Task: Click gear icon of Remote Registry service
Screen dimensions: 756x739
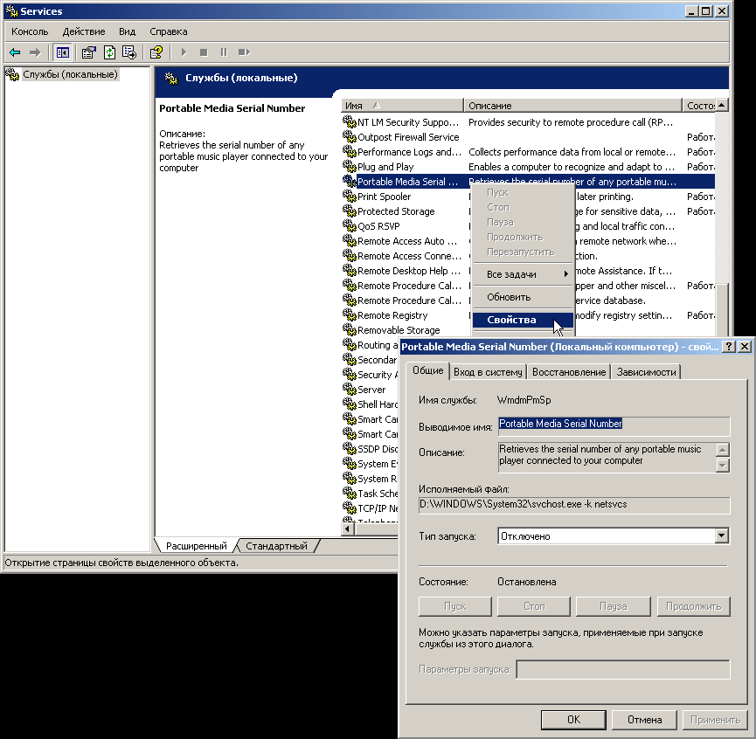Action: click(x=349, y=314)
